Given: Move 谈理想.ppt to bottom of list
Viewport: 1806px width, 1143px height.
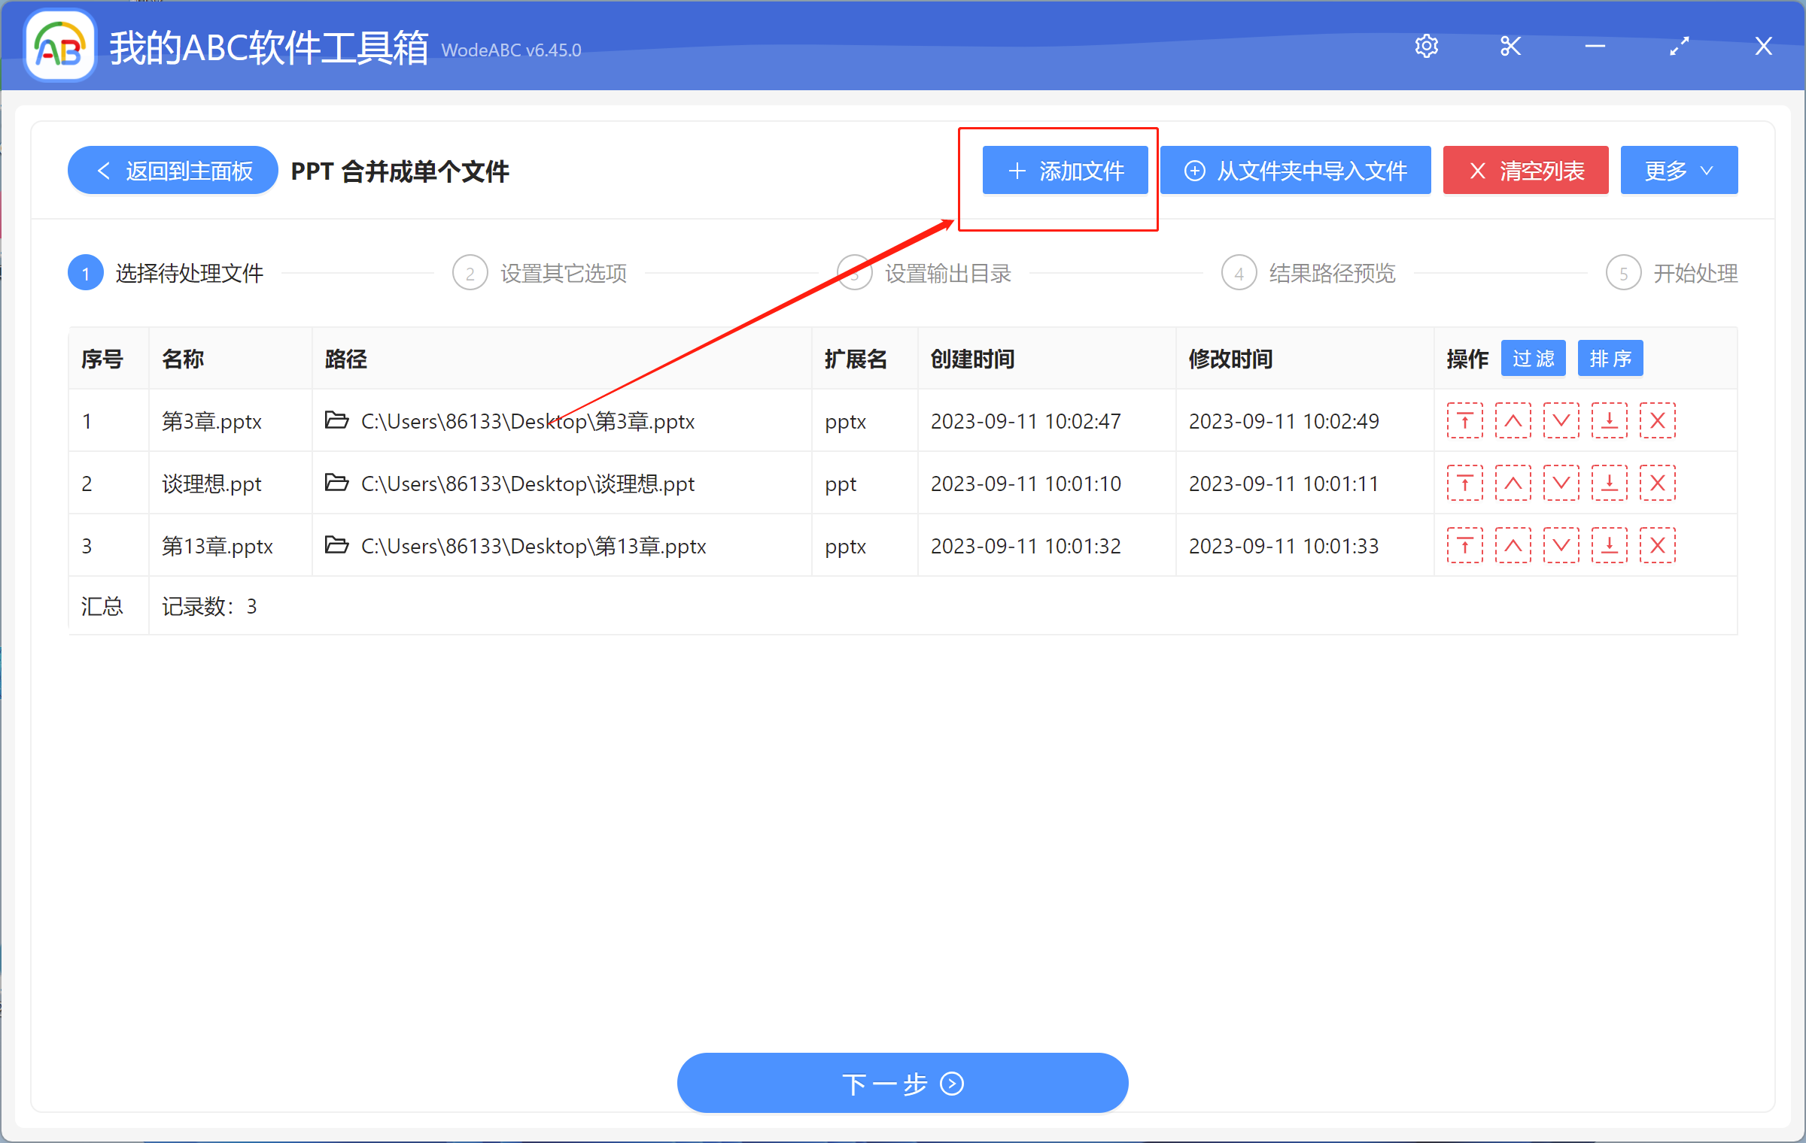Looking at the screenshot, I should click(x=1609, y=483).
